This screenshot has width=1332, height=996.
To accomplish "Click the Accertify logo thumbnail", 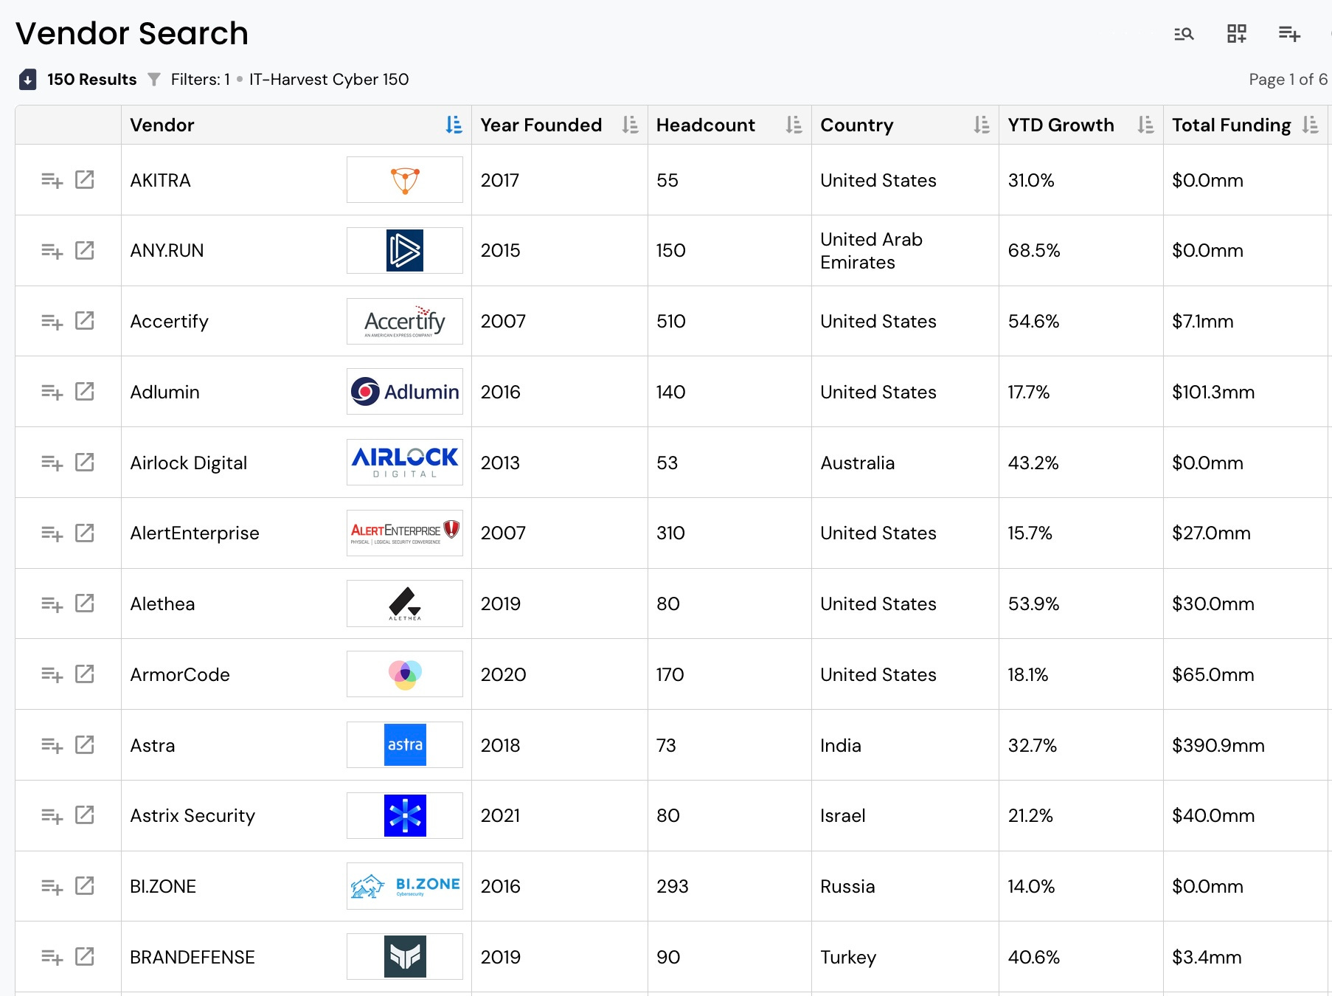I will [x=405, y=321].
